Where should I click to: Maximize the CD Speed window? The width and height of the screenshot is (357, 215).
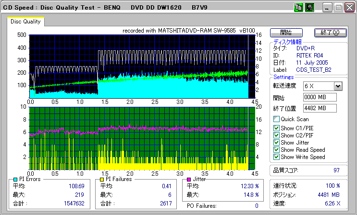(338, 8)
